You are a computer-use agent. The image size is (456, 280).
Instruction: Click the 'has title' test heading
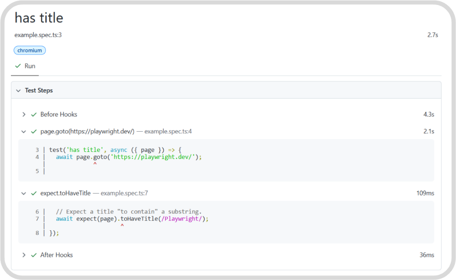point(39,18)
